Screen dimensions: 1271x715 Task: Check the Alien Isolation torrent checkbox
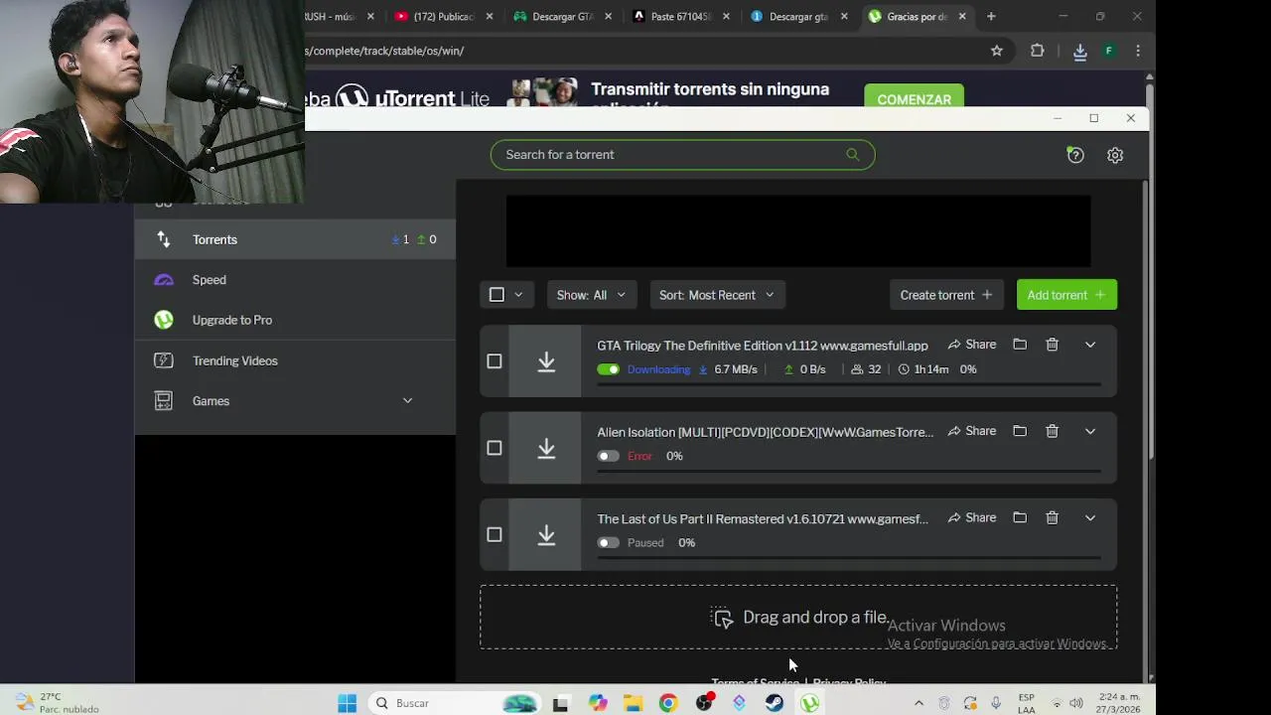tap(494, 448)
